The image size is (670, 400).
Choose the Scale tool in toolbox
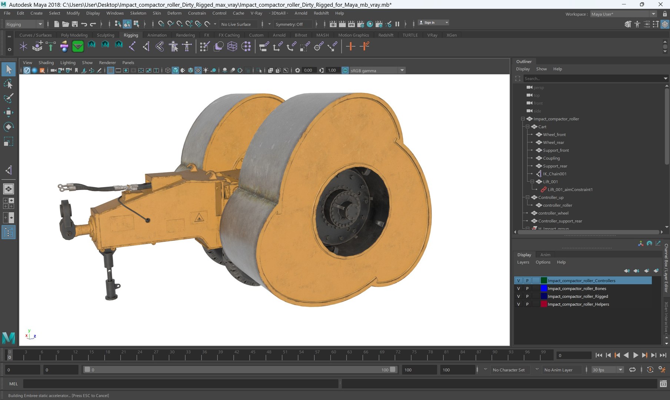tap(9, 141)
